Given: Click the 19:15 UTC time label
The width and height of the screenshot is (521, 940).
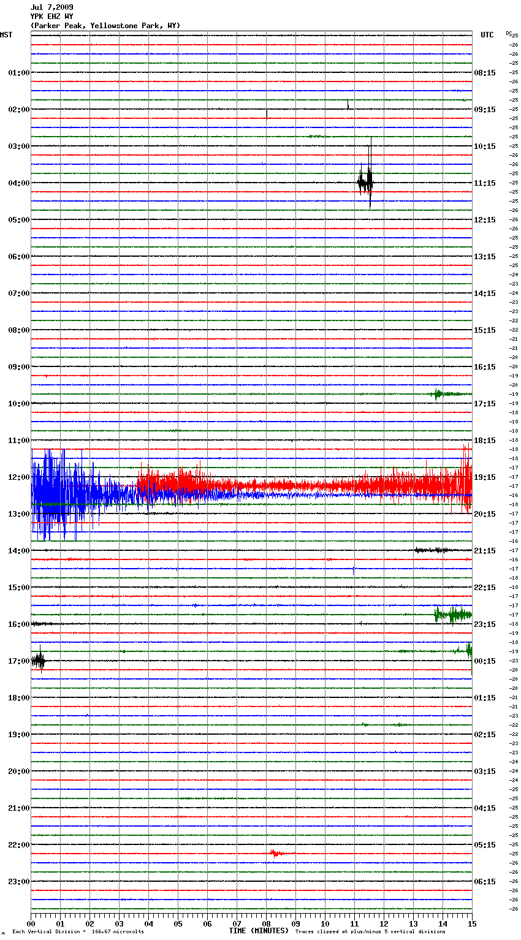Looking at the screenshot, I should click(485, 477).
